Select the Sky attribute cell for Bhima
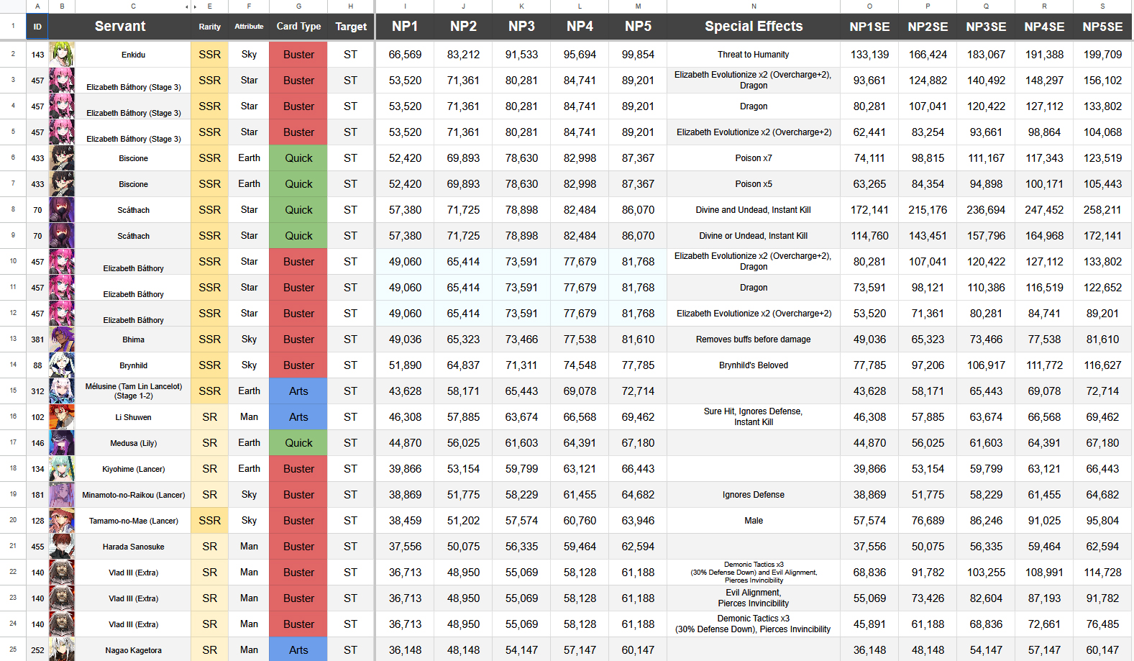This screenshot has width=1134, height=661. tap(249, 339)
